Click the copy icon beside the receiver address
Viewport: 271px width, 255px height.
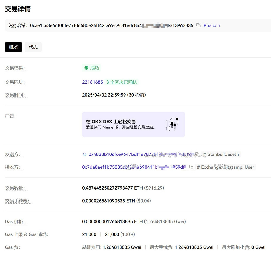point(192,167)
